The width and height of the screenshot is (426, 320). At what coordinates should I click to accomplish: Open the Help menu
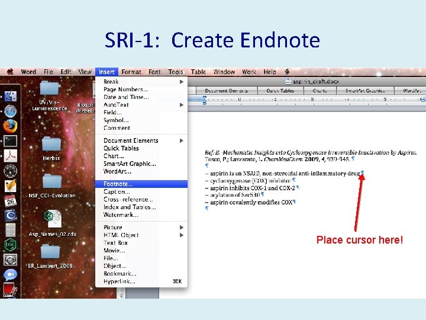[270, 72]
